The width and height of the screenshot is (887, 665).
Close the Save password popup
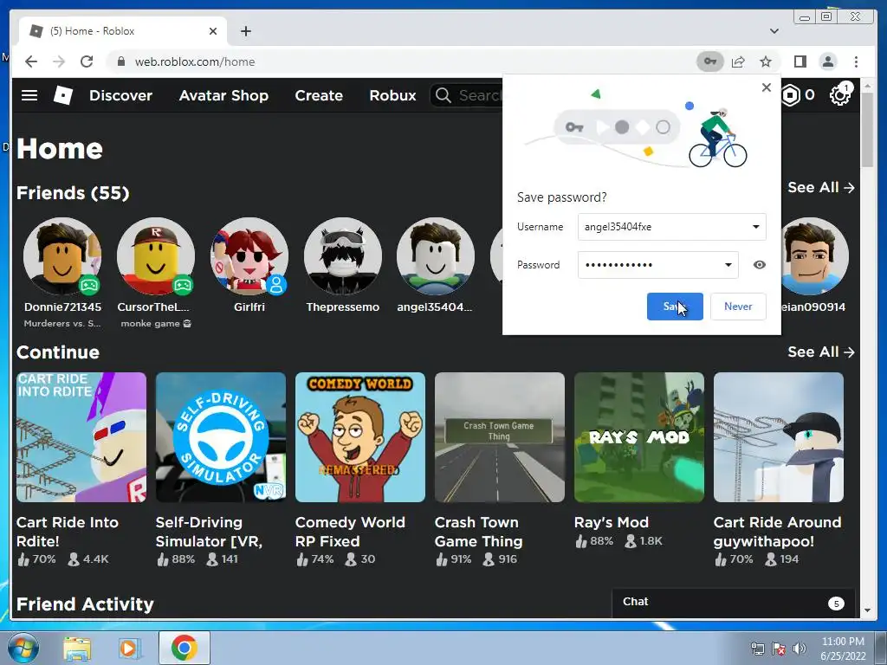pyautogui.click(x=766, y=87)
